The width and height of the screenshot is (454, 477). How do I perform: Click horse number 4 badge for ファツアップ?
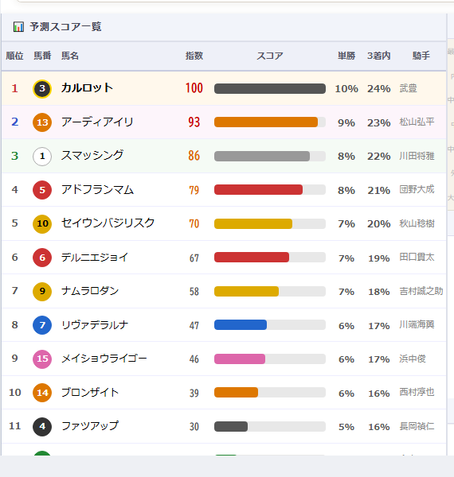[x=42, y=426]
